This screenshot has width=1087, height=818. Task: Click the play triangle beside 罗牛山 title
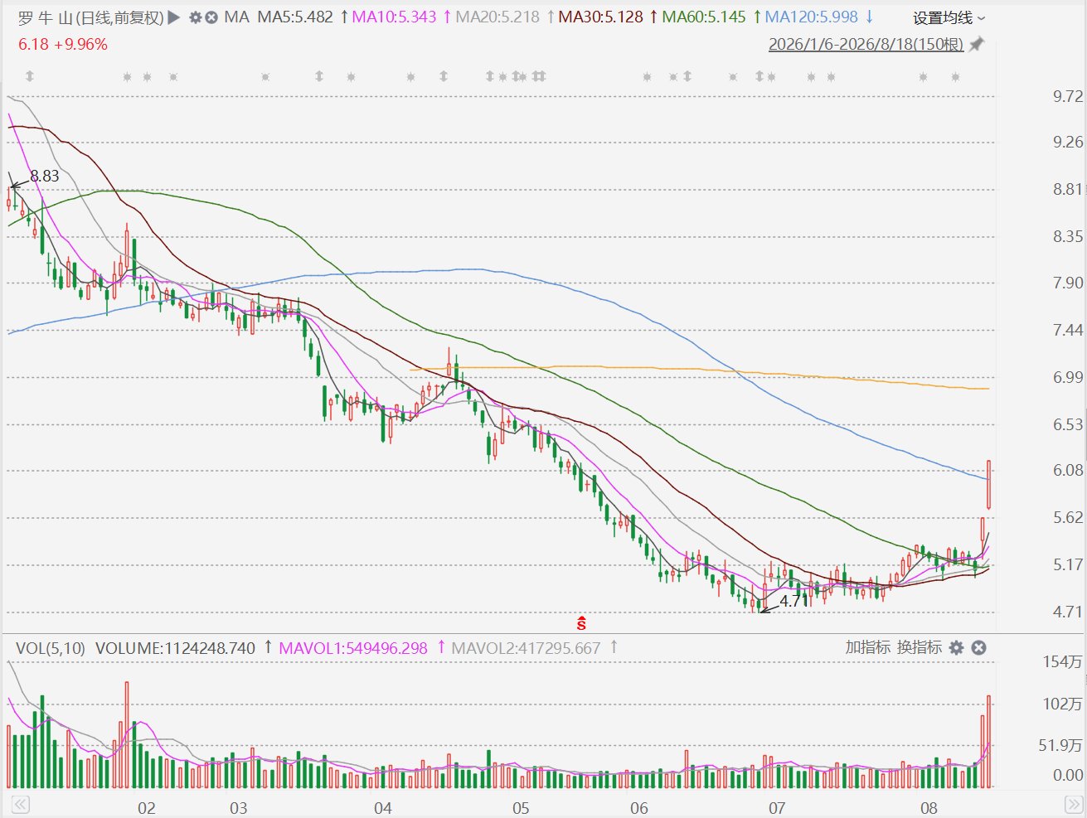[x=174, y=17]
